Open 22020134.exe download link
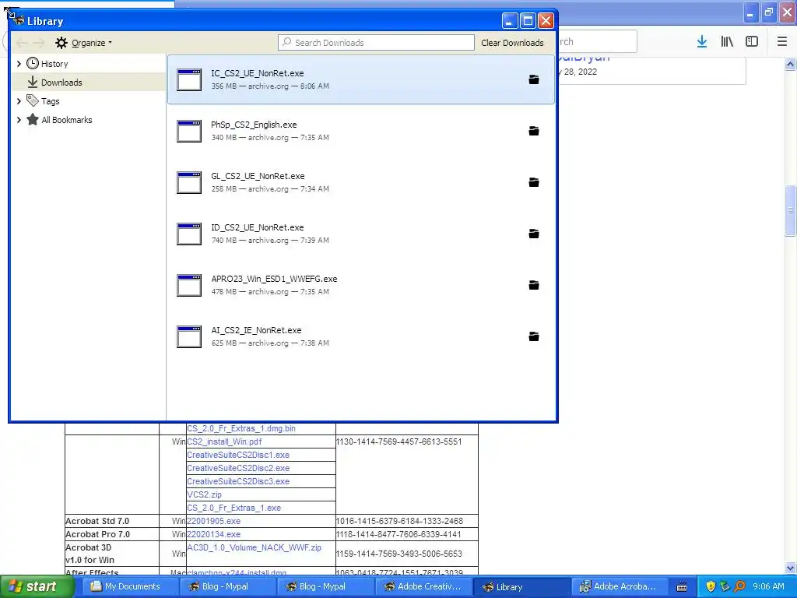 click(213, 534)
